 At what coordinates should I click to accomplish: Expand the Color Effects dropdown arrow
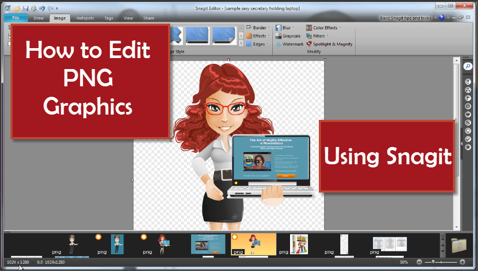[x=340, y=27]
